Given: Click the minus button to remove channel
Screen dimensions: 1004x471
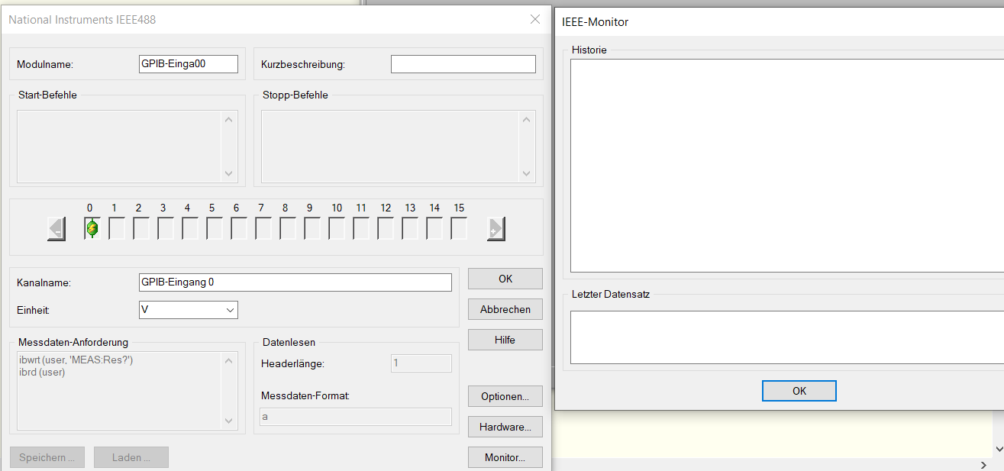Looking at the screenshot, I should 56,229.
